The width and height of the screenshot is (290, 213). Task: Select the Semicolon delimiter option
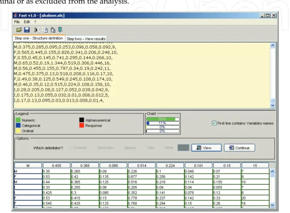105,148
